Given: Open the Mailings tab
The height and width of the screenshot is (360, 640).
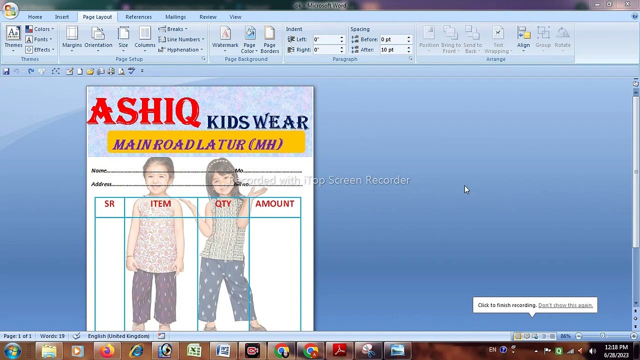Looking at the screenshot, I should 175,17.
